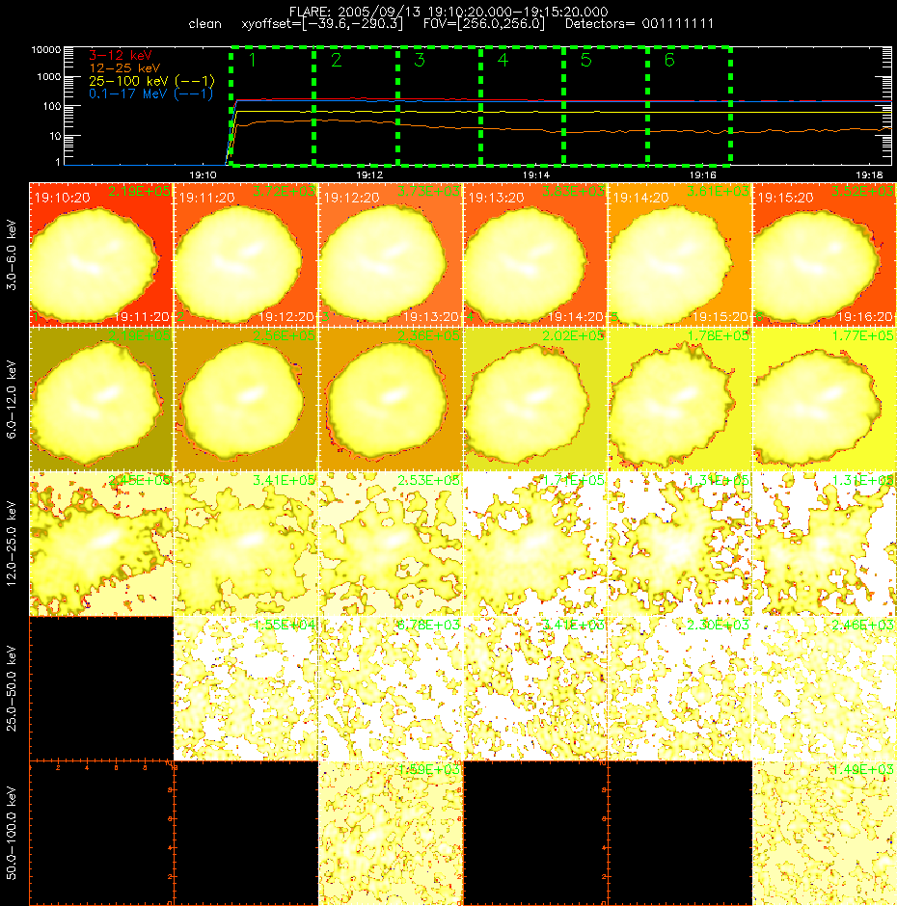Open the 3-6 keV image with peak 3.72E+03
Image resolution: width=897 pixels, height=906 pixels.
[246, 254]
